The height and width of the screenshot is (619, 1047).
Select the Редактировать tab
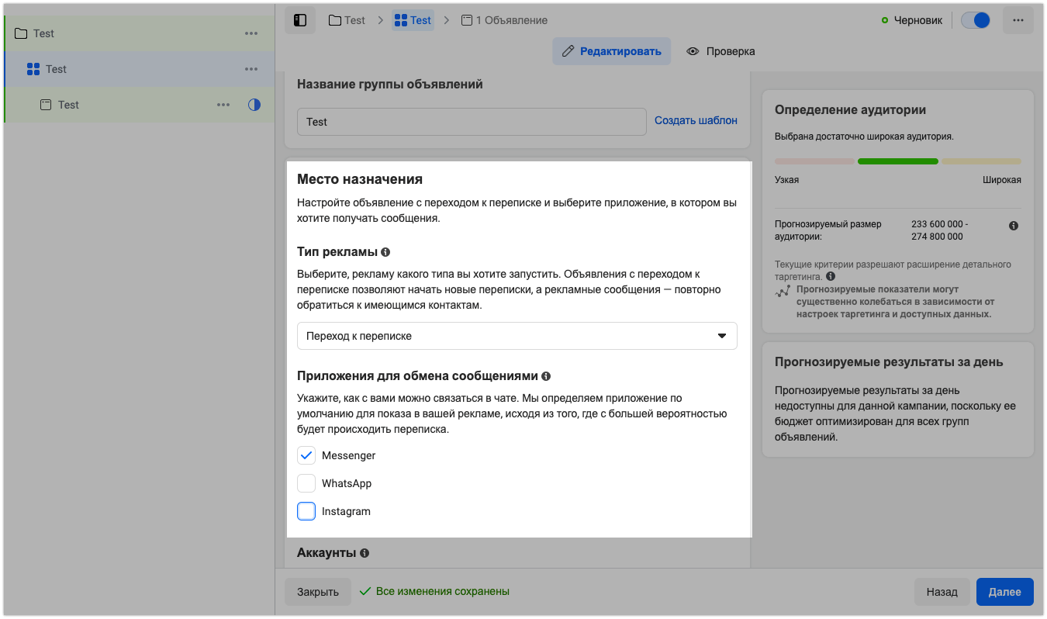(611, 51)
